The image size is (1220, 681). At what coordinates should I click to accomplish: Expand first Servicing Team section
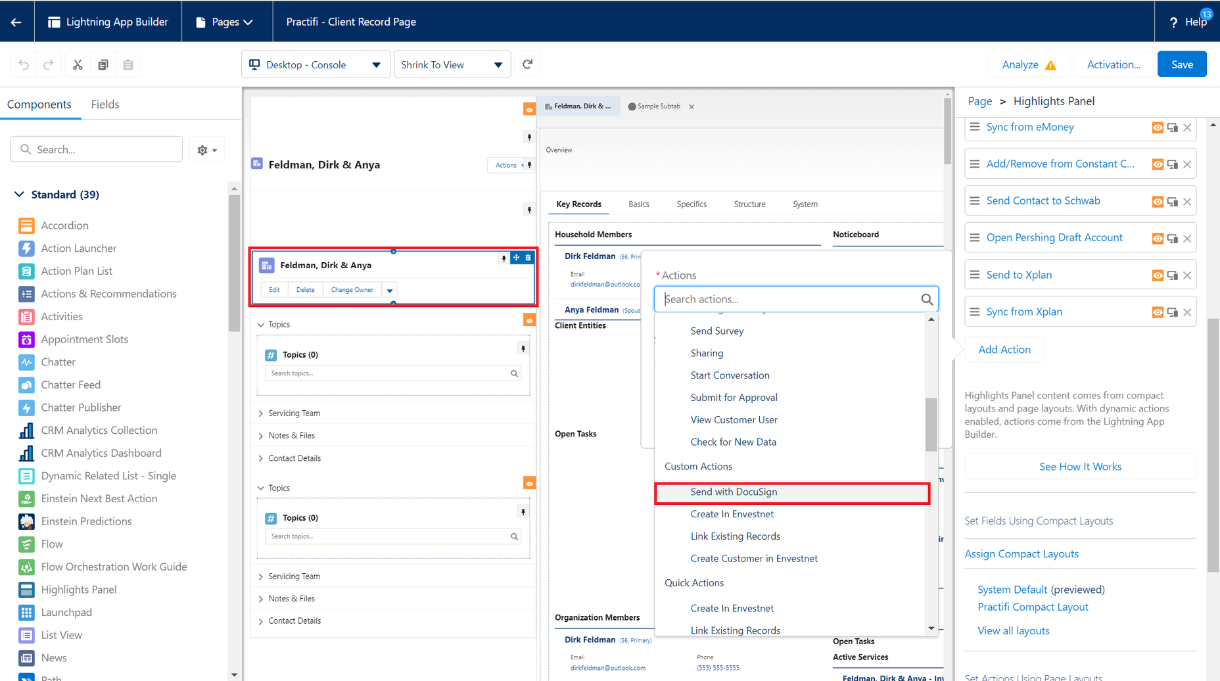[x=261, y=413]
